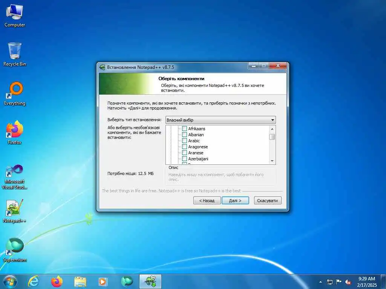Open Supermium from the taskbar
Image resolution: width=386 pixels, height=289 pixels.
(x=127, y=281)
